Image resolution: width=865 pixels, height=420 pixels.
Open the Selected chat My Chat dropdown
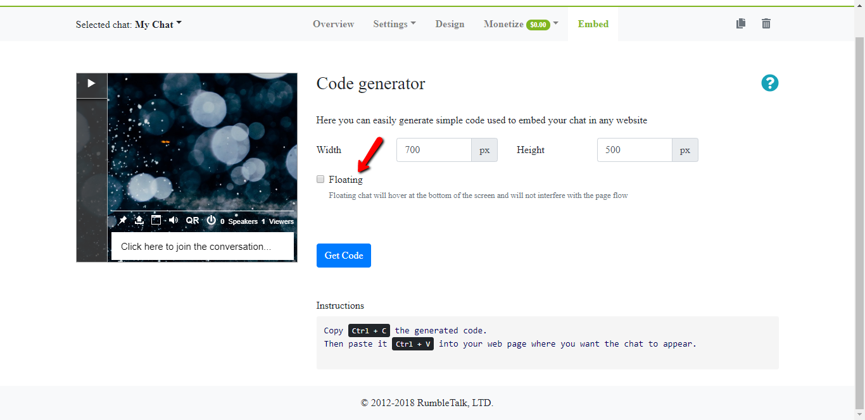(x=158, y=25)
